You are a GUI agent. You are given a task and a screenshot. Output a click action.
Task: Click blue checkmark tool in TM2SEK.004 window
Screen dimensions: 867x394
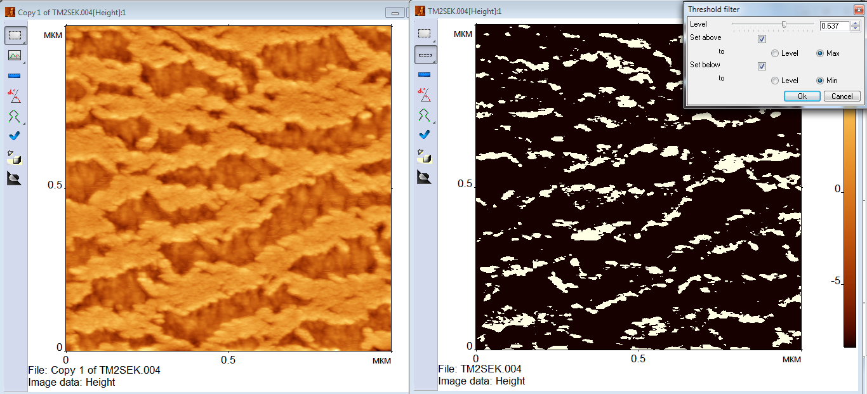coord(425,135)
